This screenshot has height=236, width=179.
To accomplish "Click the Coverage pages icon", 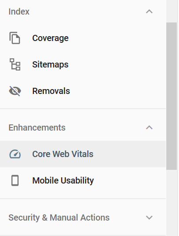I will (x=15, y=38).
